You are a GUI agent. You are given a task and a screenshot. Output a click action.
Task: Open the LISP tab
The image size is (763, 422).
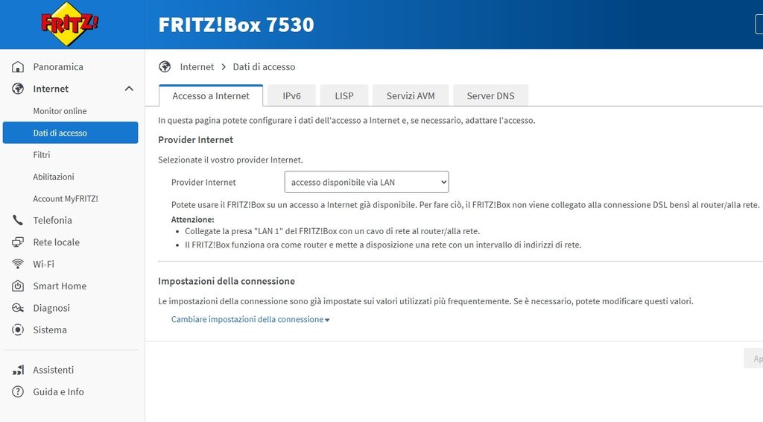[344, 96]
